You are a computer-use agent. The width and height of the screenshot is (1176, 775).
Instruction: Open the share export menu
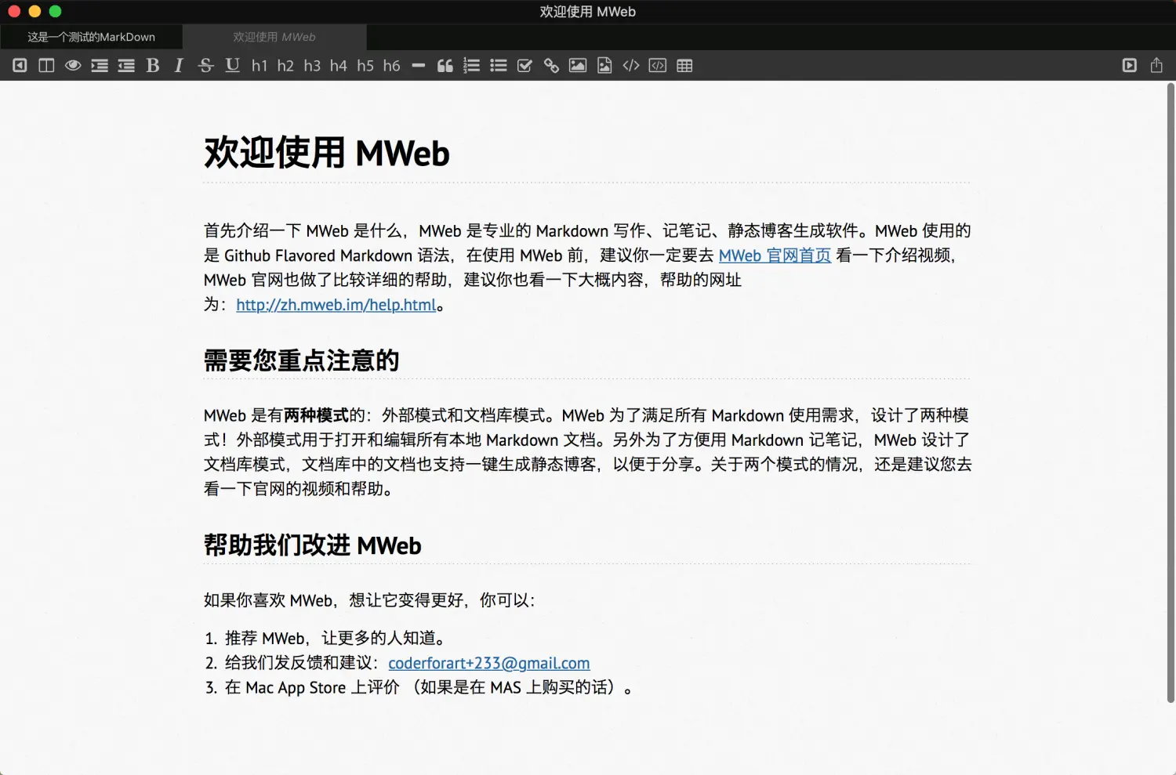1156,66
